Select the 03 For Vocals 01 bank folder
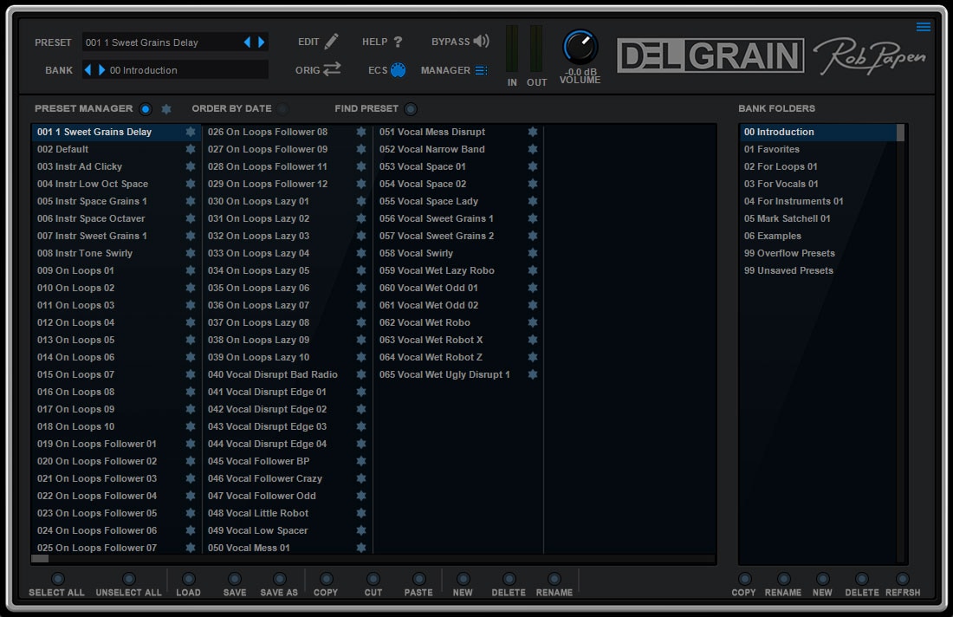The width and height of the screenshot is (953, 617). 781,184
